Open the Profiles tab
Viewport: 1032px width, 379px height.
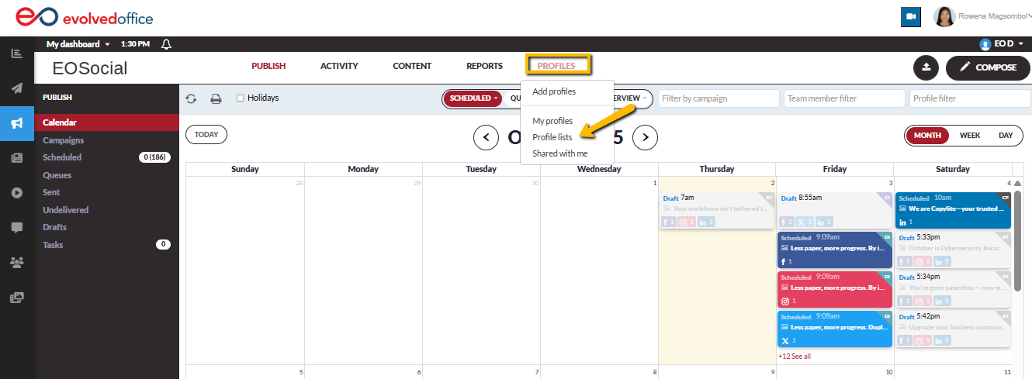557,66
